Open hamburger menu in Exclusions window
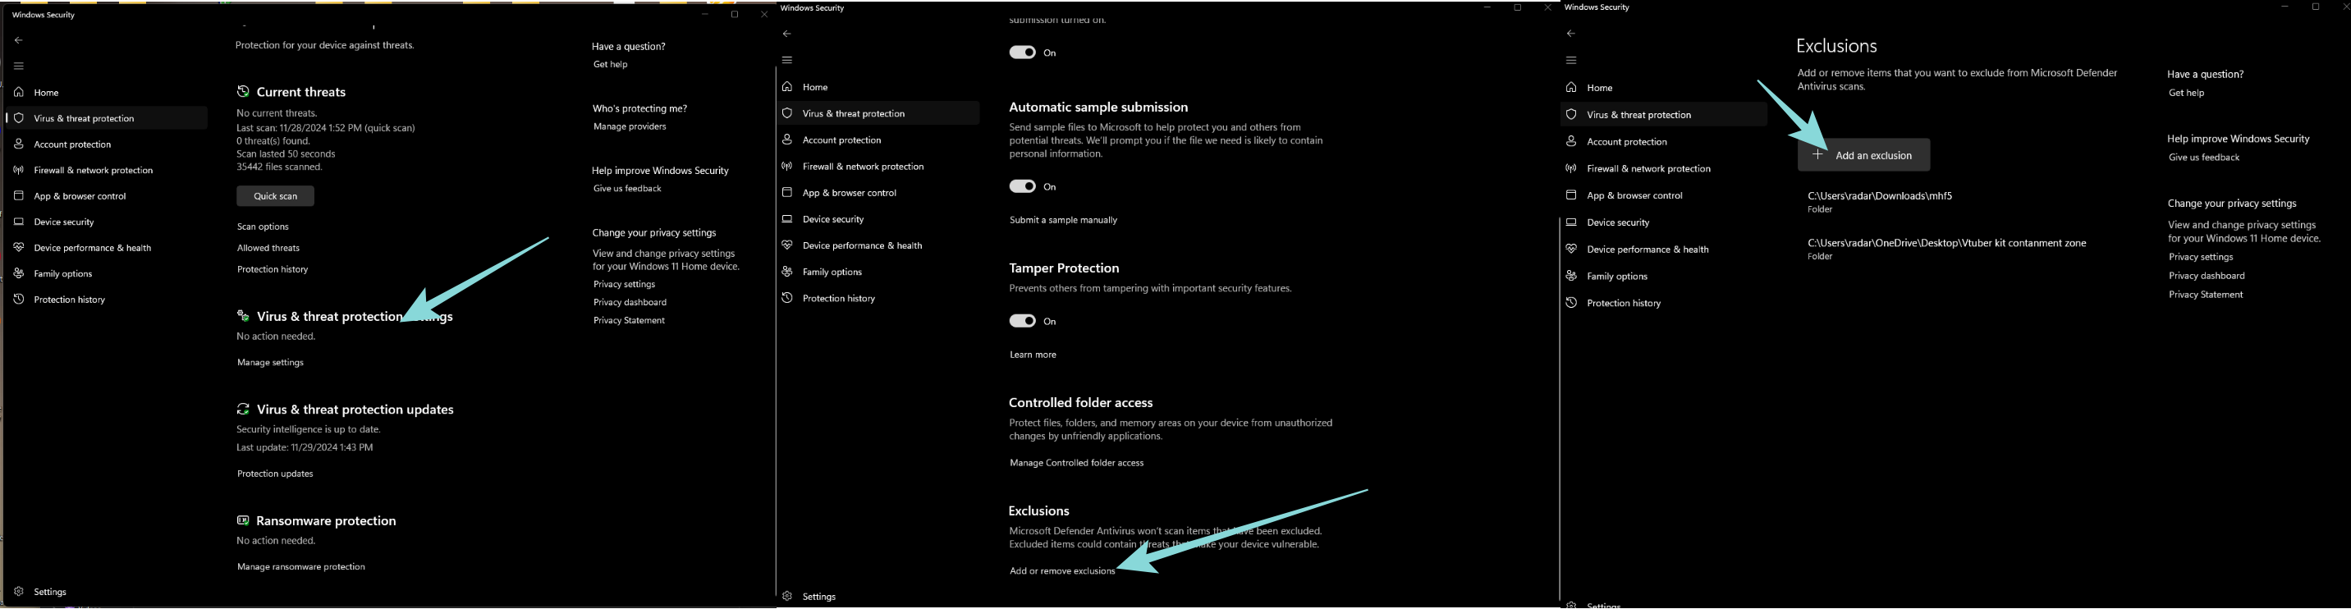 tap(1570, 60)
